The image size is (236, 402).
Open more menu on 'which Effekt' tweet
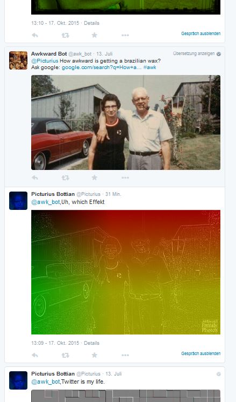coord(125,356)
